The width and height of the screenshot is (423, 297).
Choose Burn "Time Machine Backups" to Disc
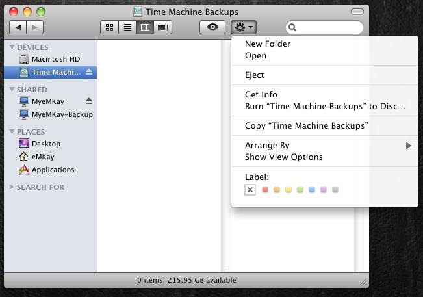325,107
